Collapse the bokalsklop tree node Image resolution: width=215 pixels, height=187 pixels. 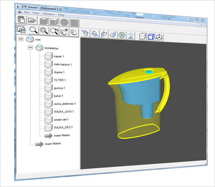31,47
